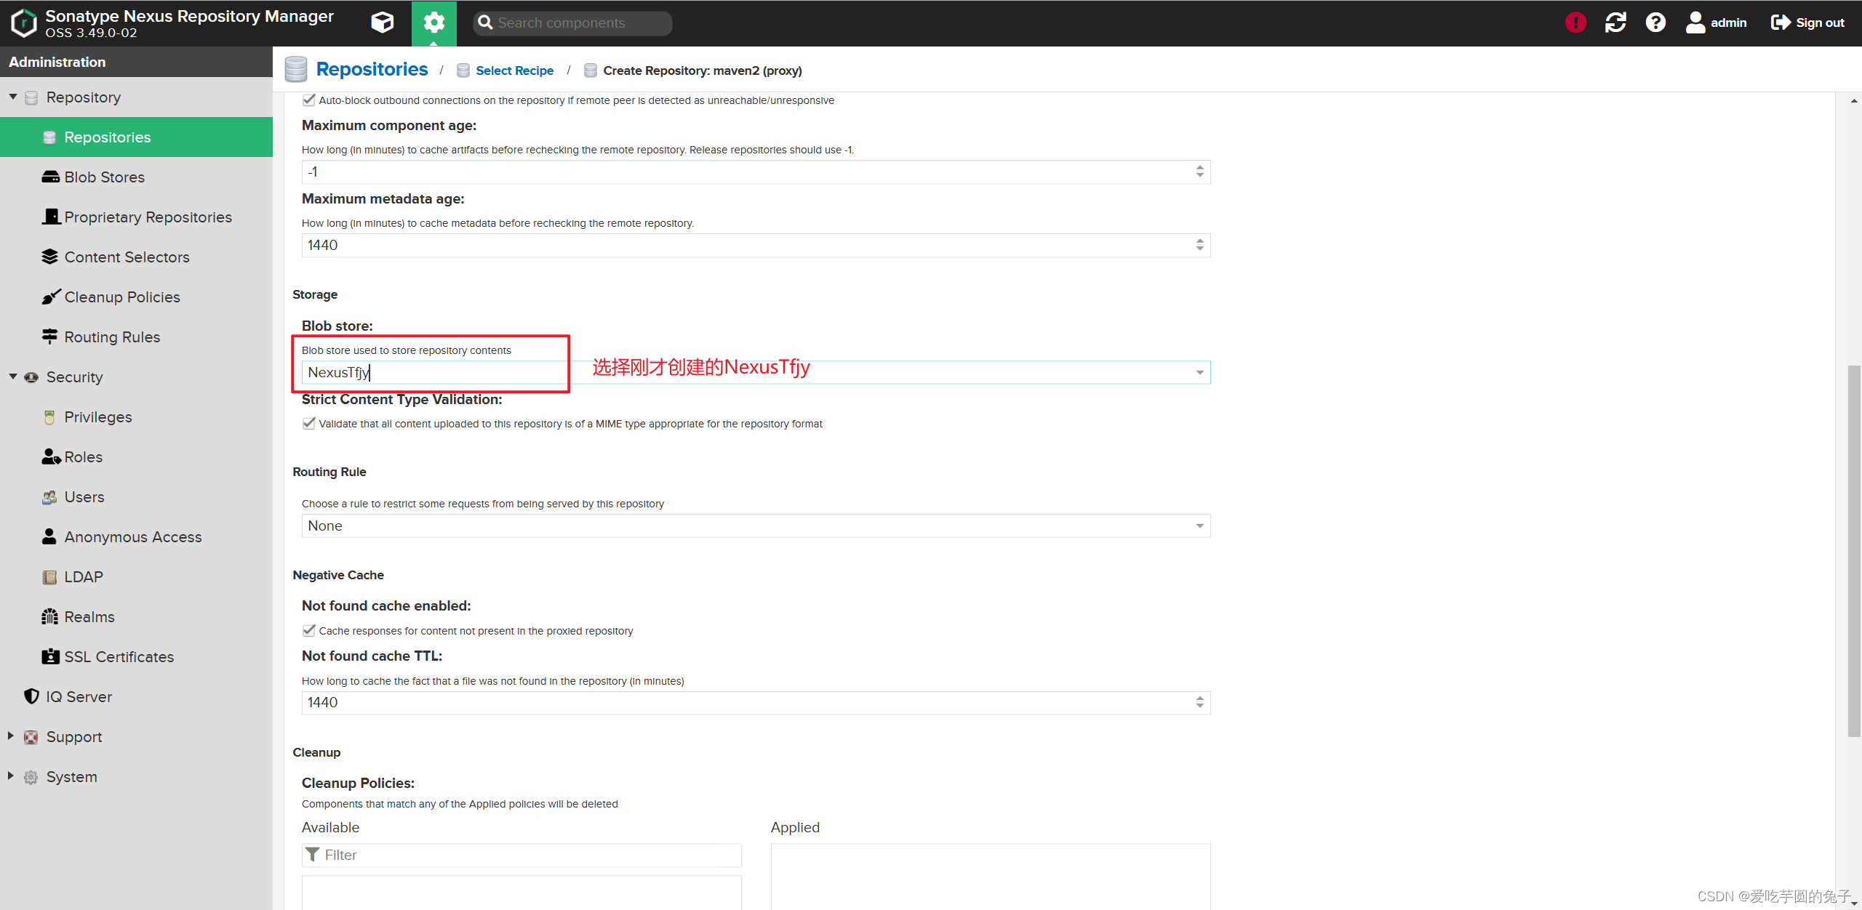Open Blob Stores in sidebar
Viewport: 1862px width, 910px height.
click(x=104, y=177)
